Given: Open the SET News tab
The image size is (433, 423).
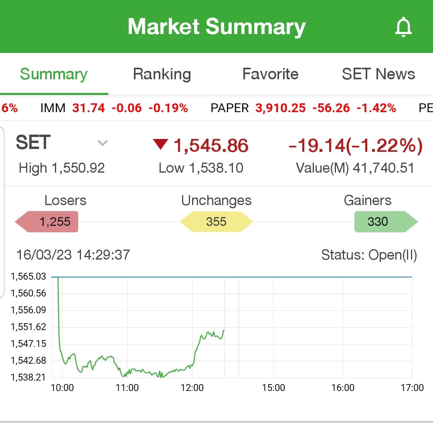Looking at the screenshot, I should 378,75.
